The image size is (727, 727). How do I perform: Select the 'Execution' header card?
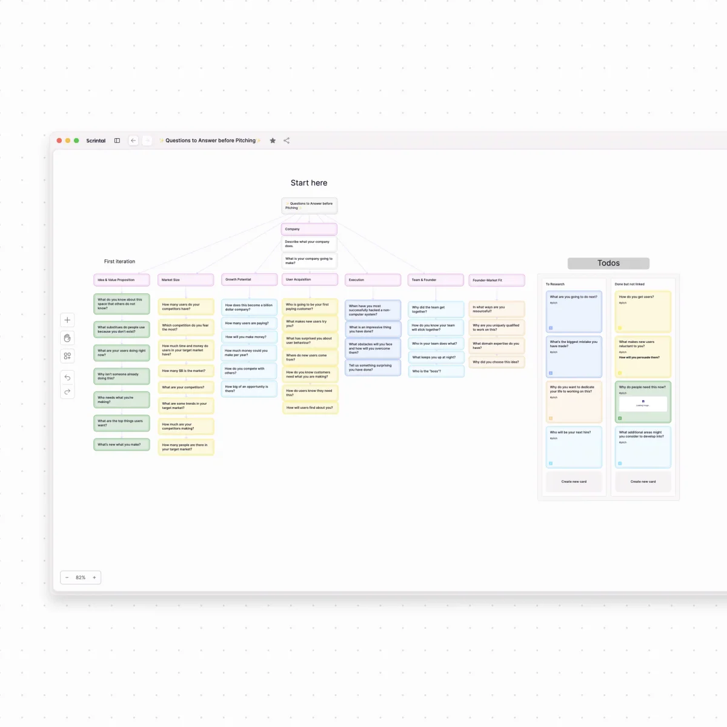373,280
